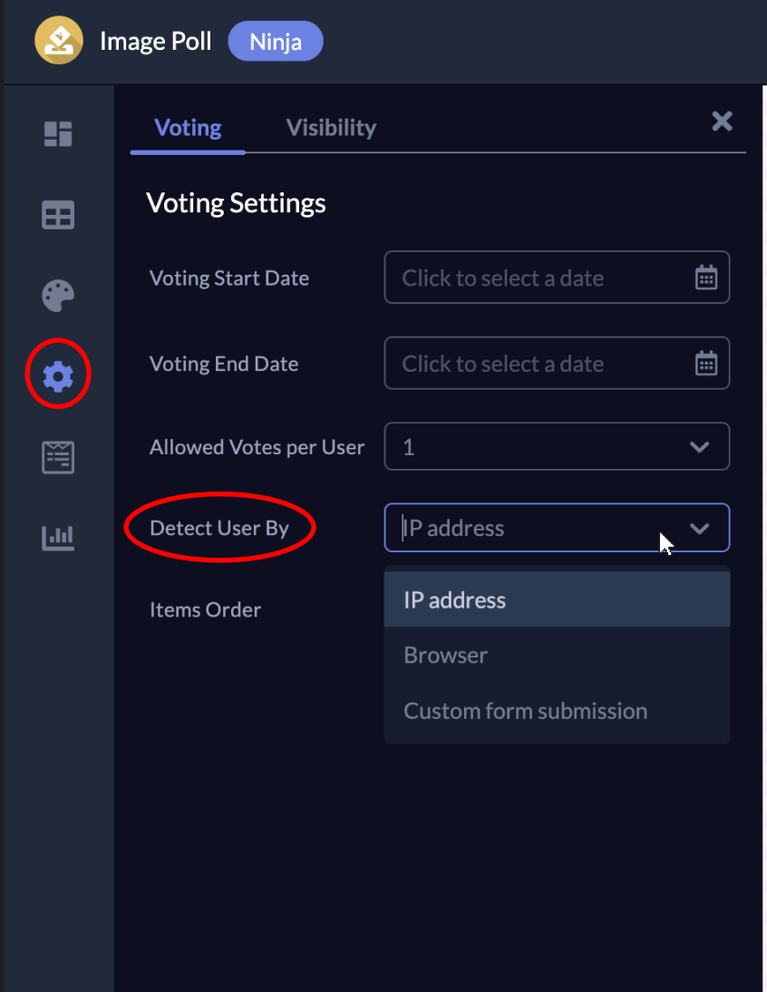Image resolution: width=767 pixels, height=992 pixels.
Task: Switch to the Voting tab
Action: [x=188, y=128]
